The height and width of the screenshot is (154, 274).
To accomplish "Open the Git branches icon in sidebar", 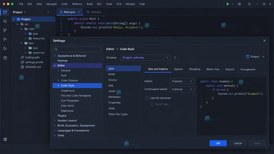I will (5, 30).
